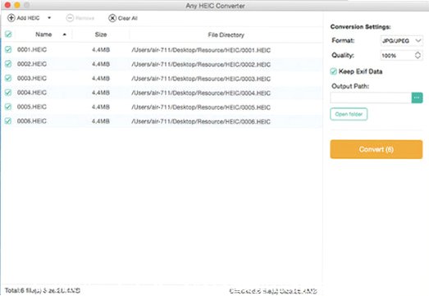Toggle the Keep Exif Data checkbox

(x=333, y=71)
